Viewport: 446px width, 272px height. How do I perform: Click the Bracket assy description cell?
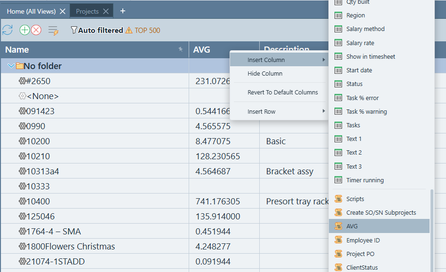(x=289, y=171)
